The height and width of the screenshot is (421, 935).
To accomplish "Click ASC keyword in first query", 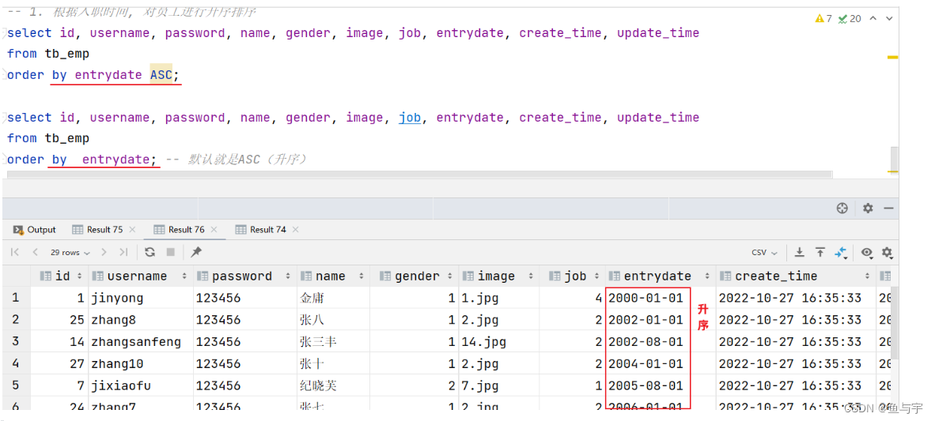I will [x=161, y=75].
